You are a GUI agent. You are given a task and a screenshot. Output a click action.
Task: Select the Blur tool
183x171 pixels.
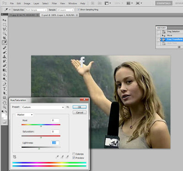(5, 75)
